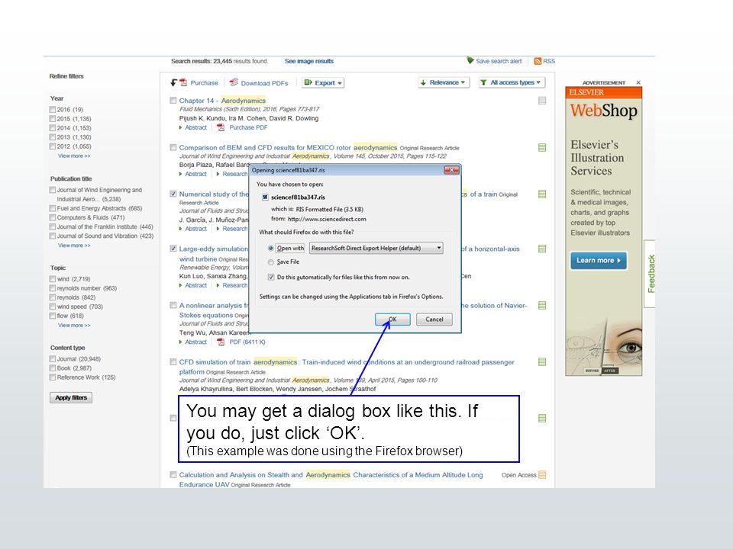Open CFD simulation of train aerodynamics article
This screenshot has width=733, height=549.
[x=347, y=367]
